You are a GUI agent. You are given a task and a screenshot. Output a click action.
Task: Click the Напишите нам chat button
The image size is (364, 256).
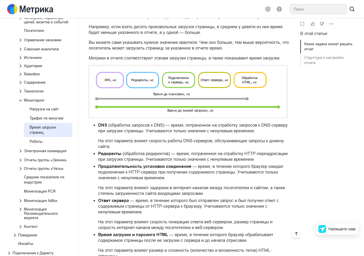tap(337, 229)
